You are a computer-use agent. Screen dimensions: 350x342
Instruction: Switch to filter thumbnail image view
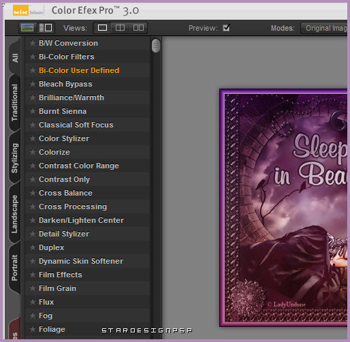(x=27, y=28)
